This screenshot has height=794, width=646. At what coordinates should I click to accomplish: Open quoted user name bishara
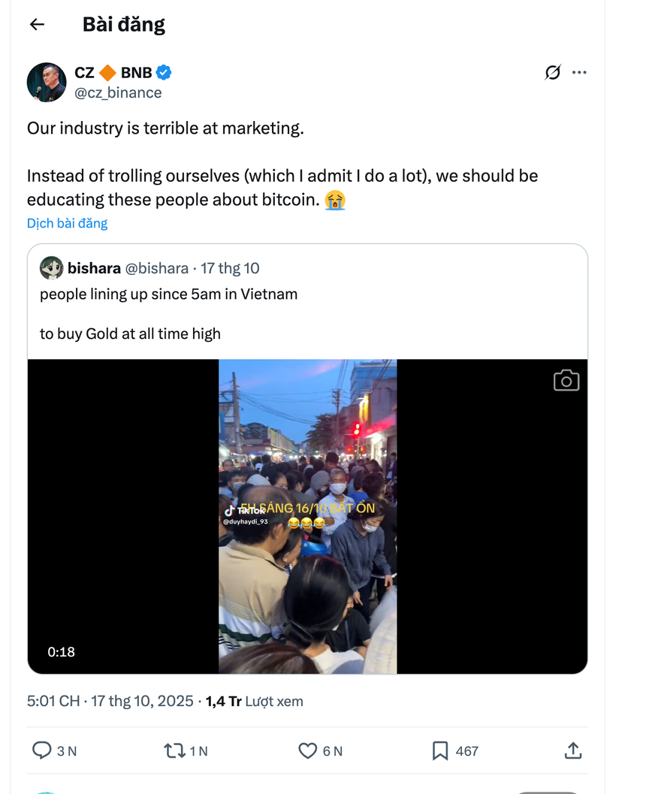pyautogui.click(x=94, y=268)
